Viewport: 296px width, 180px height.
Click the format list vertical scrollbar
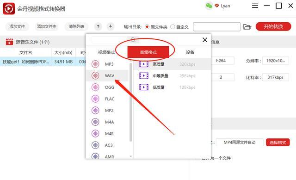click(130, 102)
